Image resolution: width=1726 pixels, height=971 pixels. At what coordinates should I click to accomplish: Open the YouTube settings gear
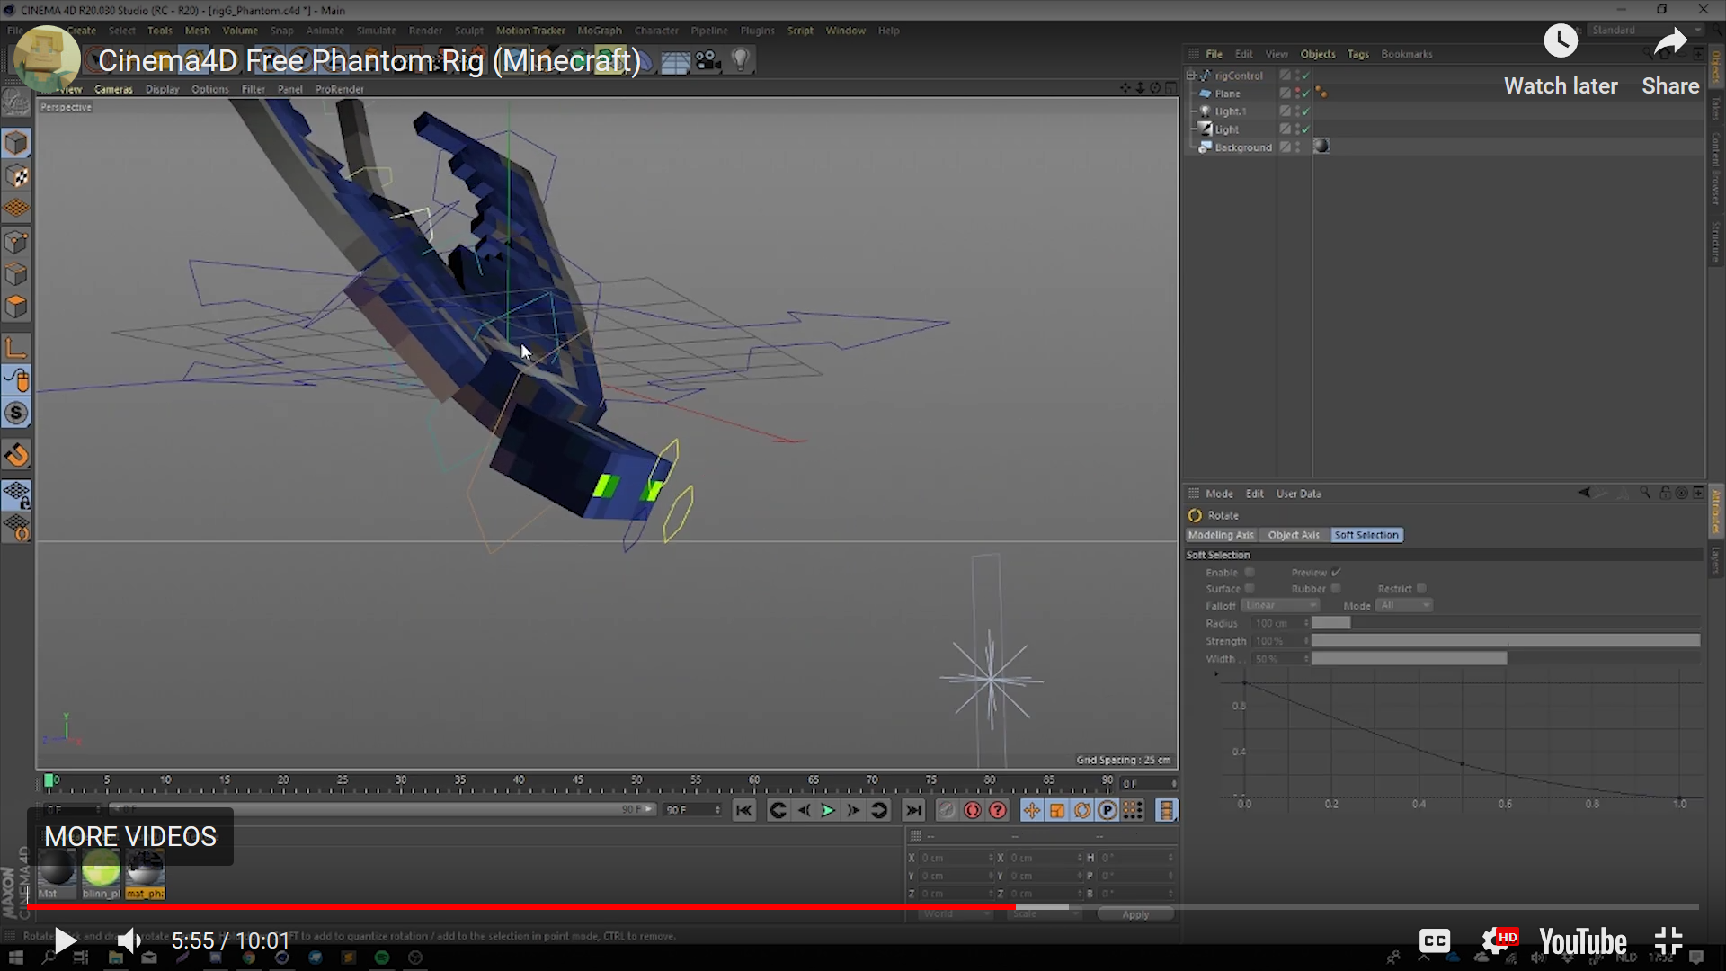pyautogui.click(x=1498, y=940)
